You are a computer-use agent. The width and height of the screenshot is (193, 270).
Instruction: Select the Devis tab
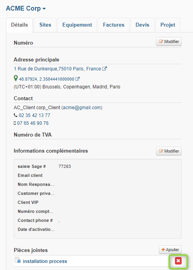(x=142, y=25)
